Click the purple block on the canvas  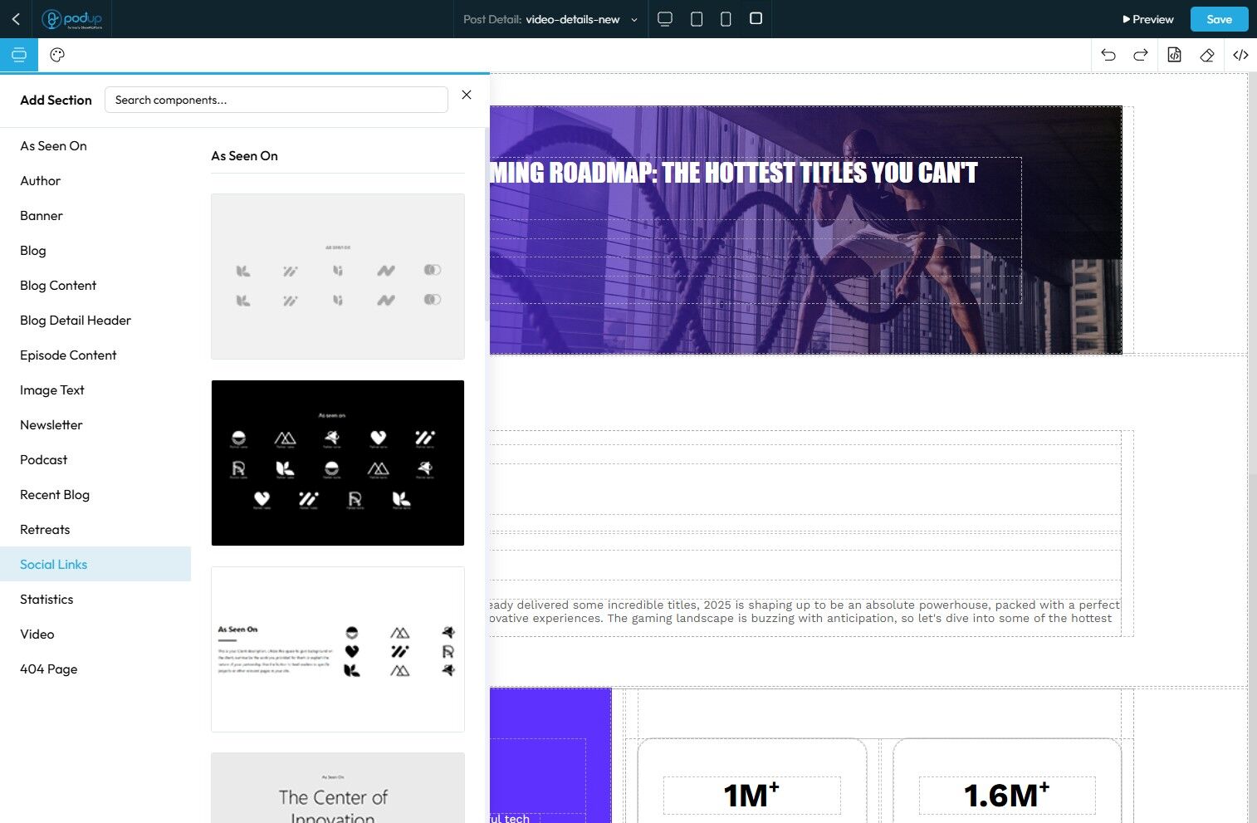pos(550,755)
